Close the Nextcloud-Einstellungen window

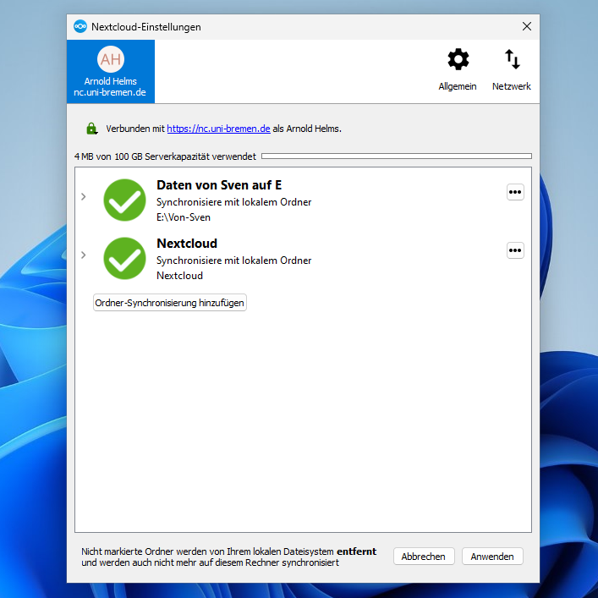pyautogui.click(x=527, y=27)
